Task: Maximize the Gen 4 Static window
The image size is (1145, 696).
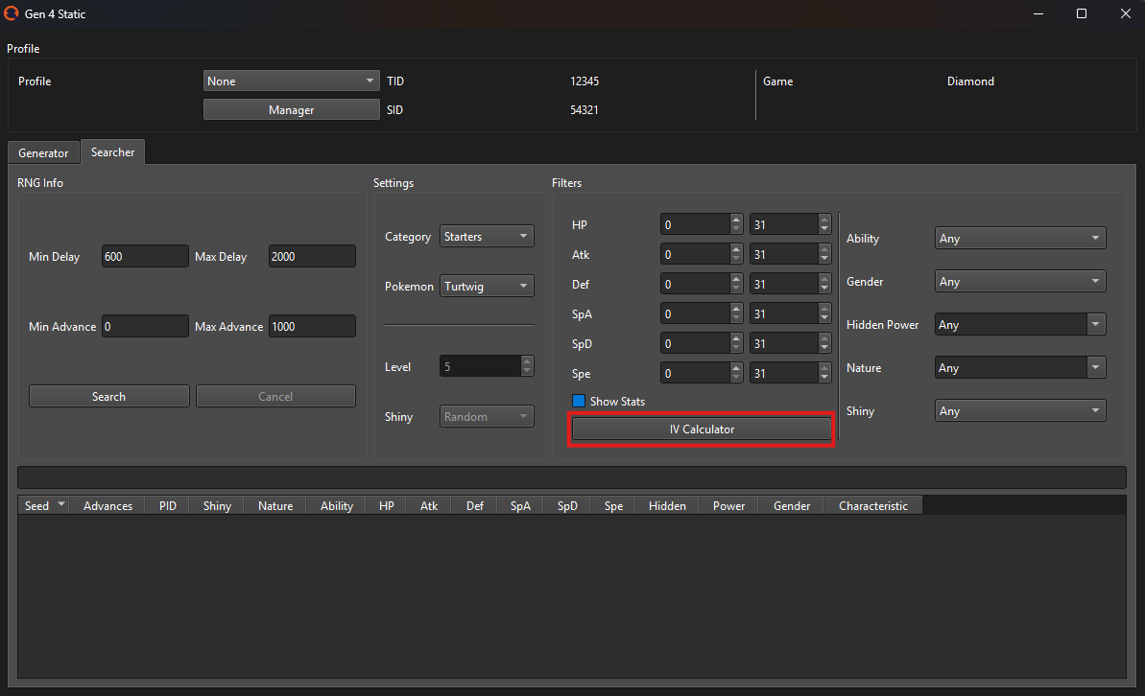Action: pos(1082,13)
